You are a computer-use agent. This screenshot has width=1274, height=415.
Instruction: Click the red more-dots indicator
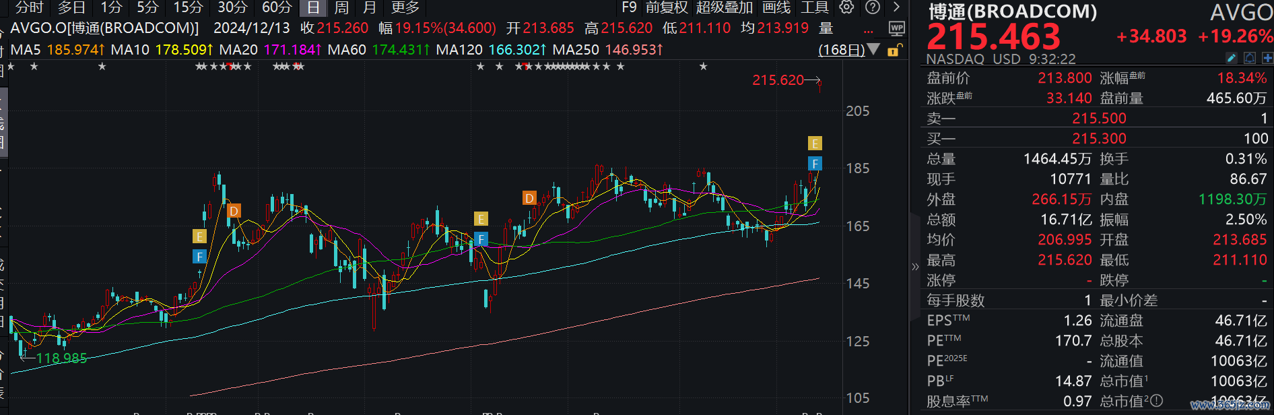tap(869, 31)
